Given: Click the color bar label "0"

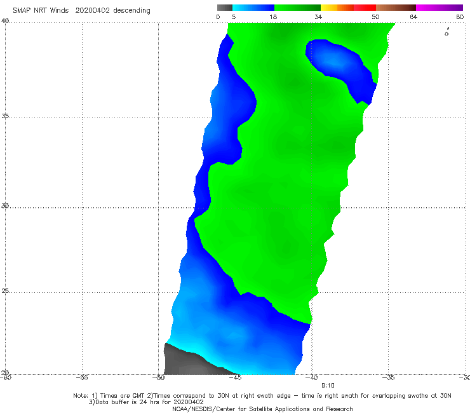Looking at the screenshot, I should [218, 17].
